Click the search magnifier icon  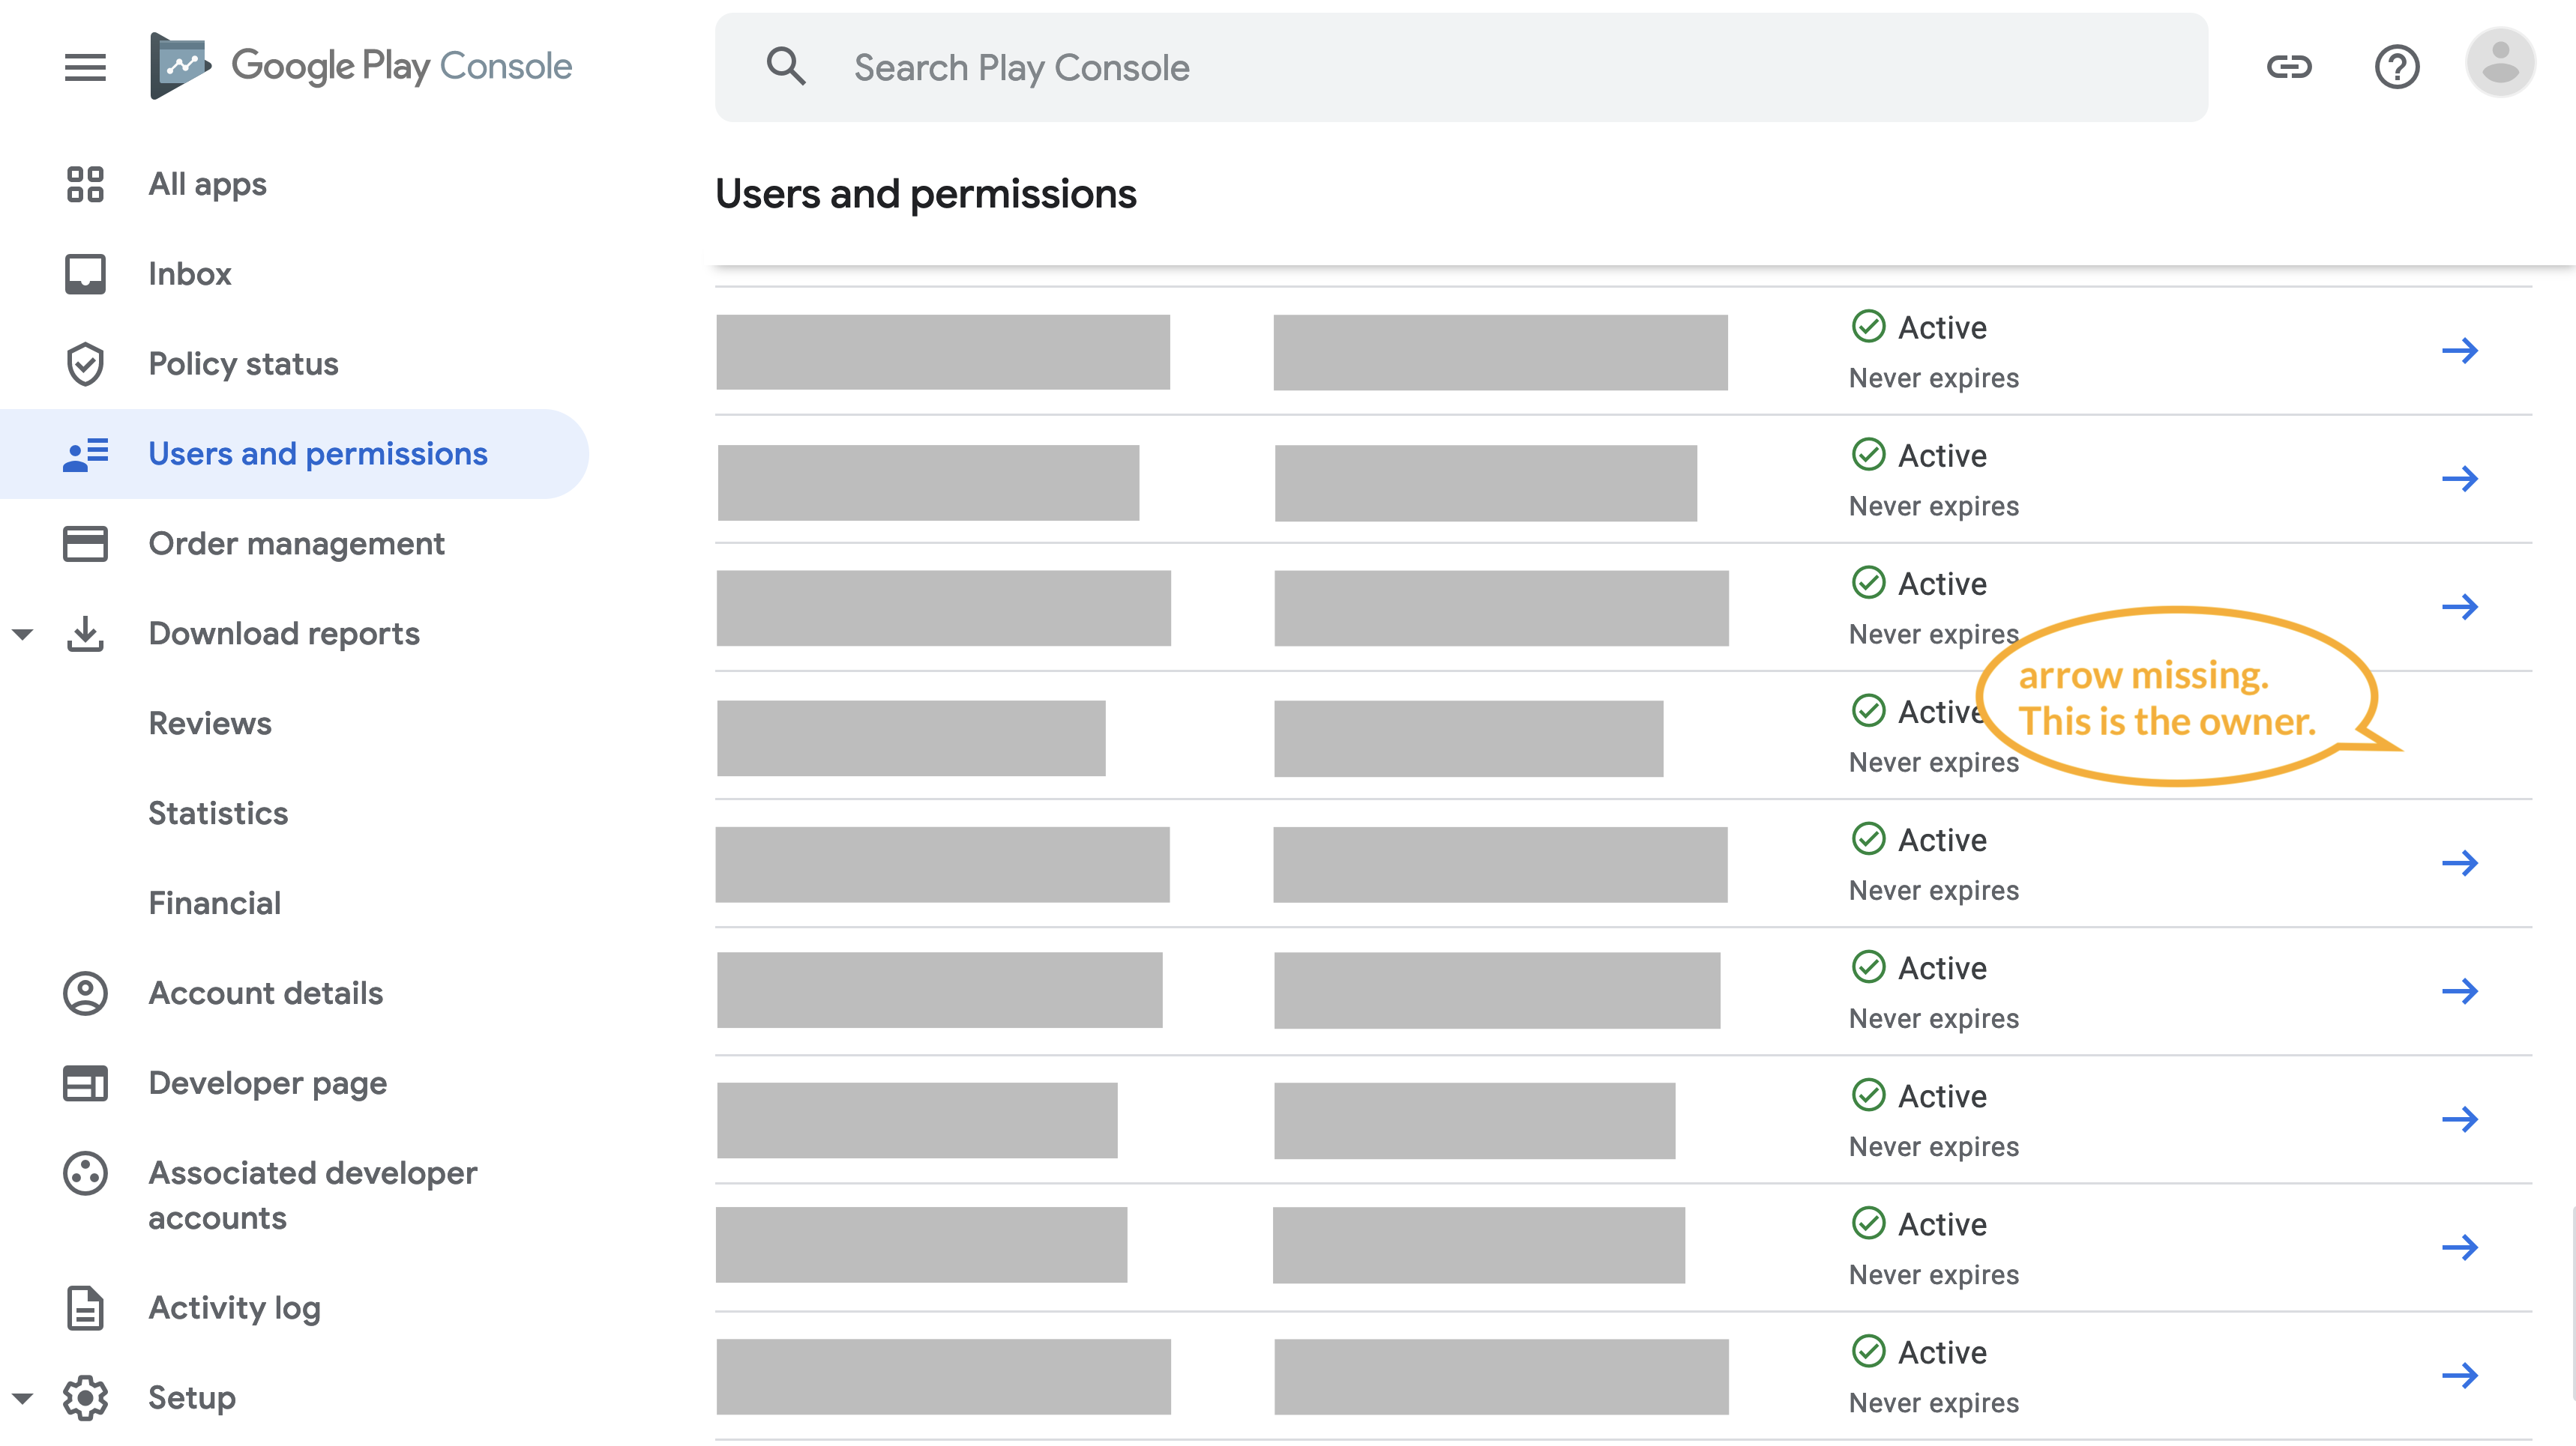point(786,67)
